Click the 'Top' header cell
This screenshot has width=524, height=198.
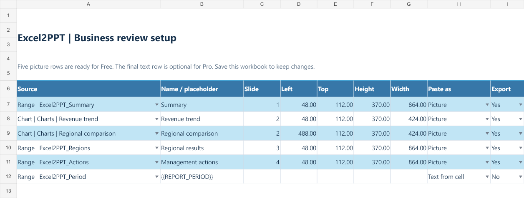335,89
